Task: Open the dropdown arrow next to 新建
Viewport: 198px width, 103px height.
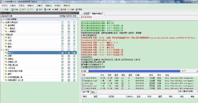Action: pos(10,10)
